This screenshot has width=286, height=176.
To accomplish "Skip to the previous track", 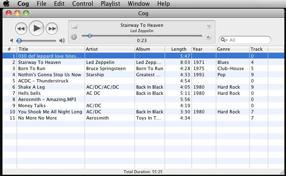I will point(21,28).
